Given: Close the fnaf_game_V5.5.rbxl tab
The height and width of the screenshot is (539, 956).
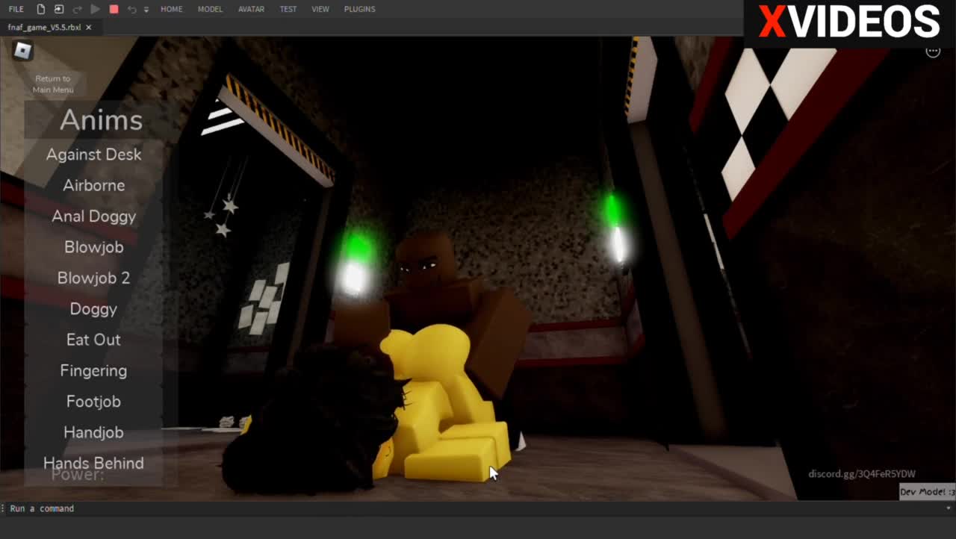Looking at the screenshot, I should pos(89,27).
